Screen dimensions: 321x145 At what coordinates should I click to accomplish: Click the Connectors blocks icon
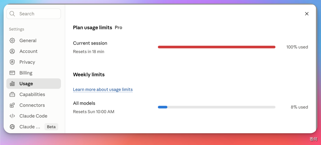click(12, 105)
